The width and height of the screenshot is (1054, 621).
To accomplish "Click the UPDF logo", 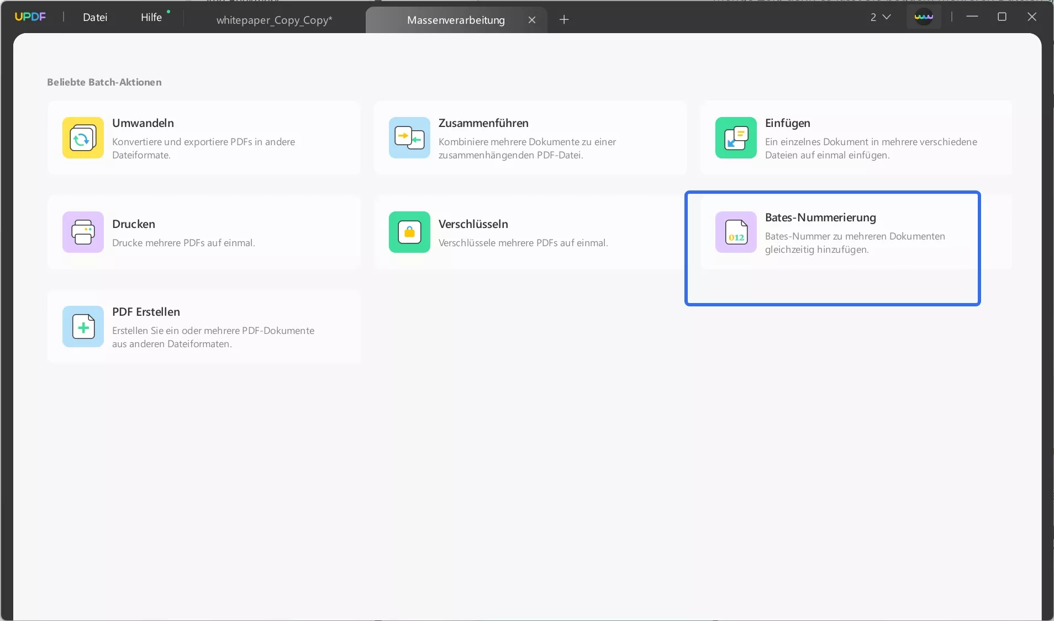I will [x=30, y=17].
